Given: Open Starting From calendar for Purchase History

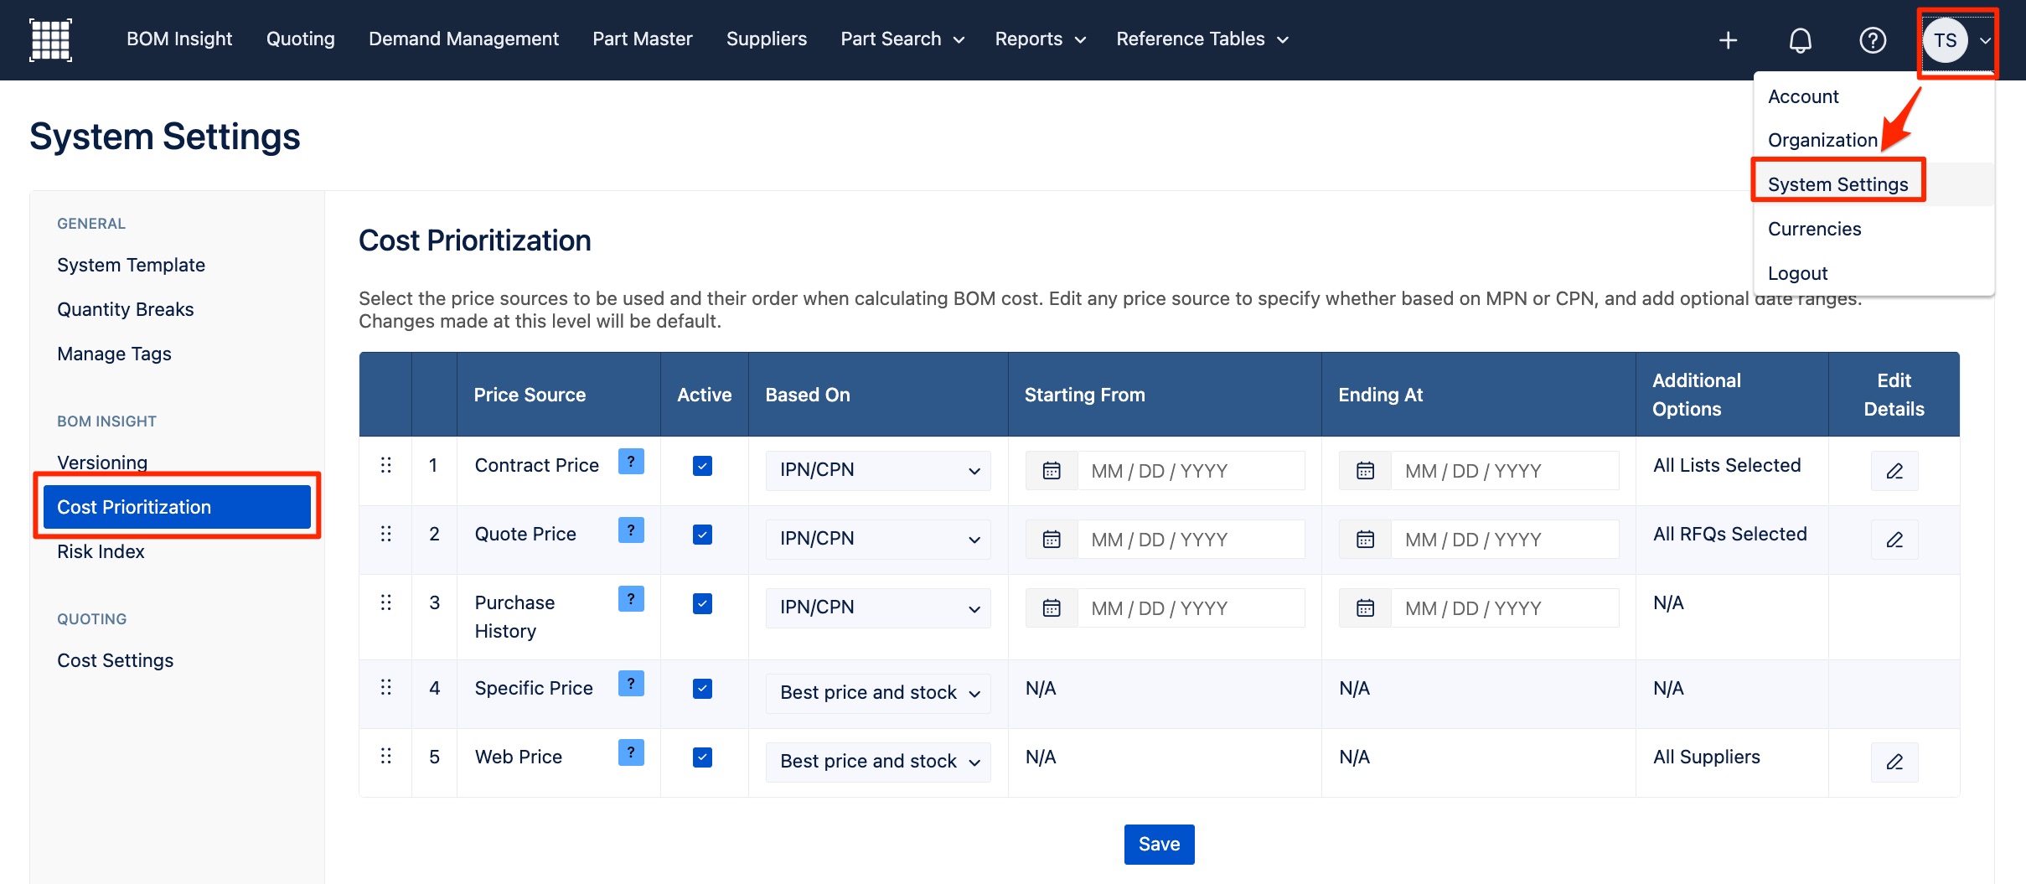Looking at the screenshot, I should pyautogui.click(x=1052, y=608).
